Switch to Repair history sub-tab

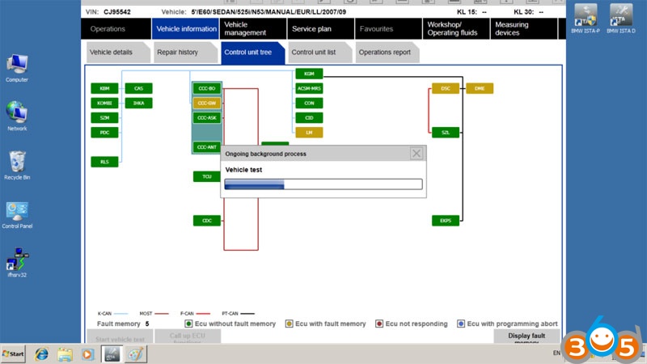[x=185, y=53]
